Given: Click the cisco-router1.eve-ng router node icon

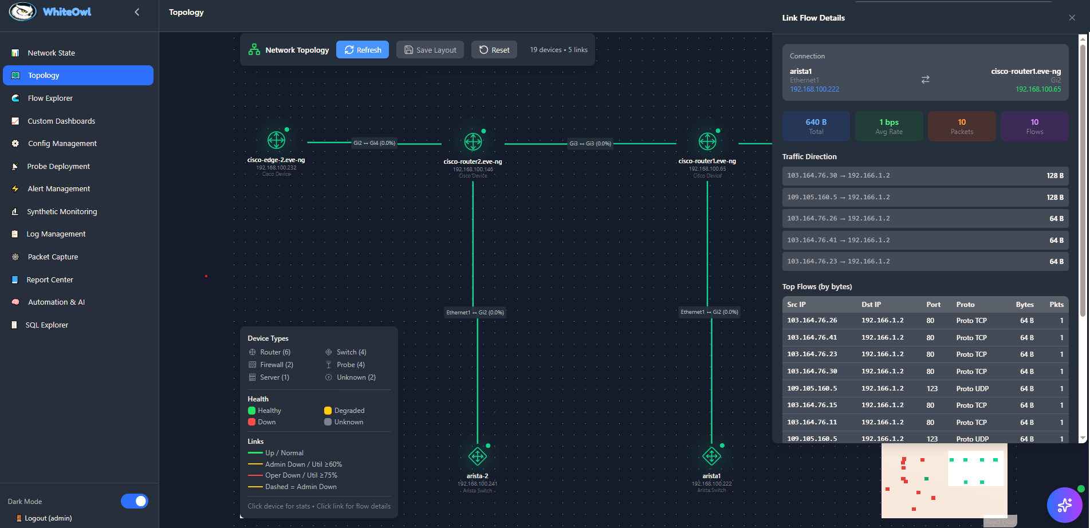Looking at the screenshot, I should [707, 141].
